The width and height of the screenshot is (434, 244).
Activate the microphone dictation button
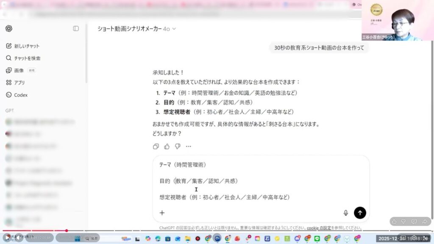click(346, 213)
